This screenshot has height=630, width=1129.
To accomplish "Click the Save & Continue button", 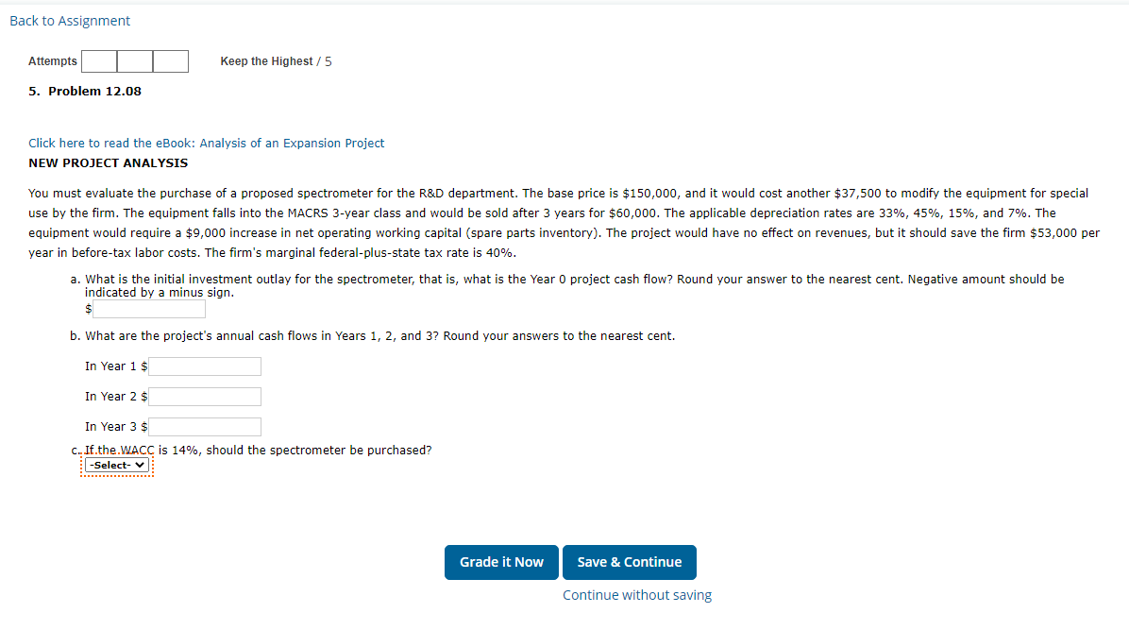I will (x=629, y=562).
